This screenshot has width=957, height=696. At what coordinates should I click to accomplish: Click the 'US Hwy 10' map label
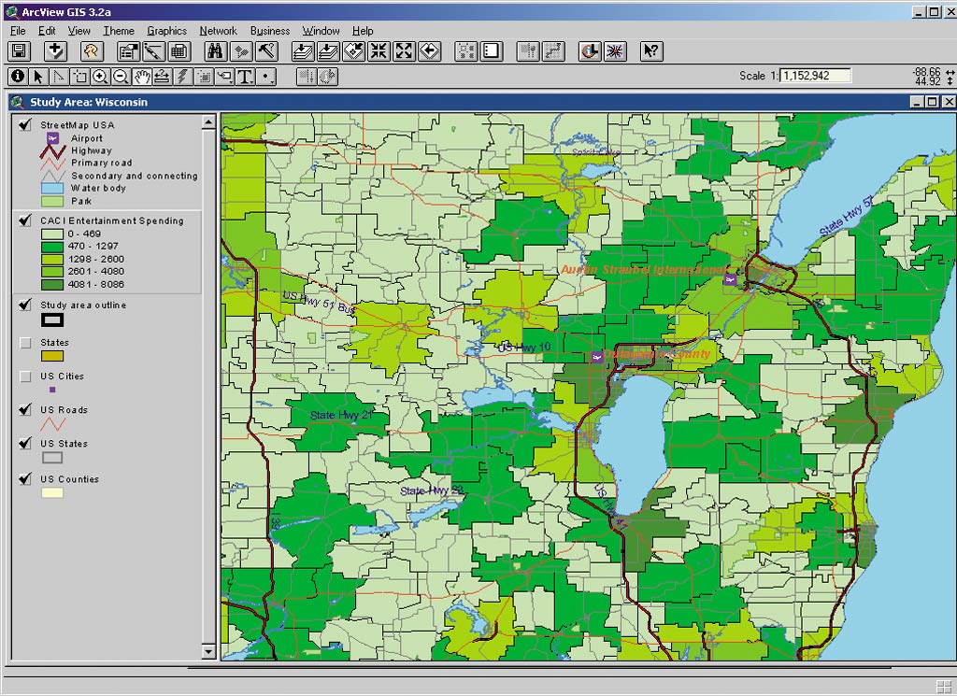tap(524, 348)
